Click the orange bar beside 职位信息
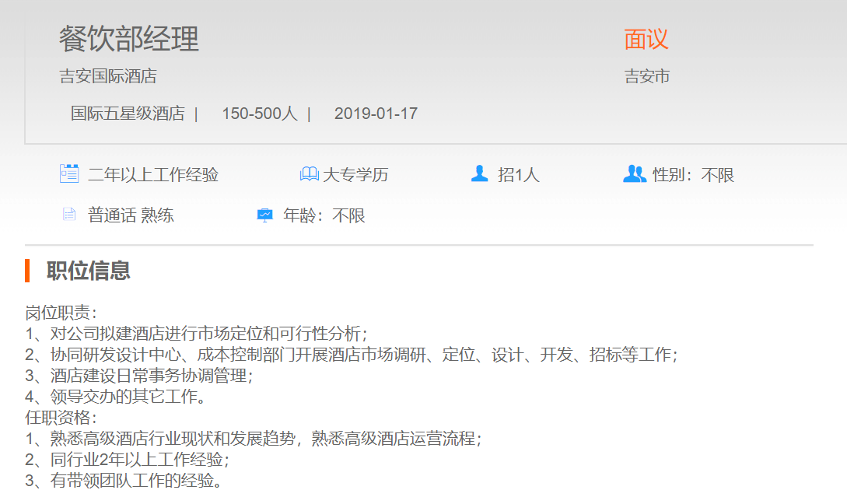This screenshot has height=504, width=847. tap(27, 271)
